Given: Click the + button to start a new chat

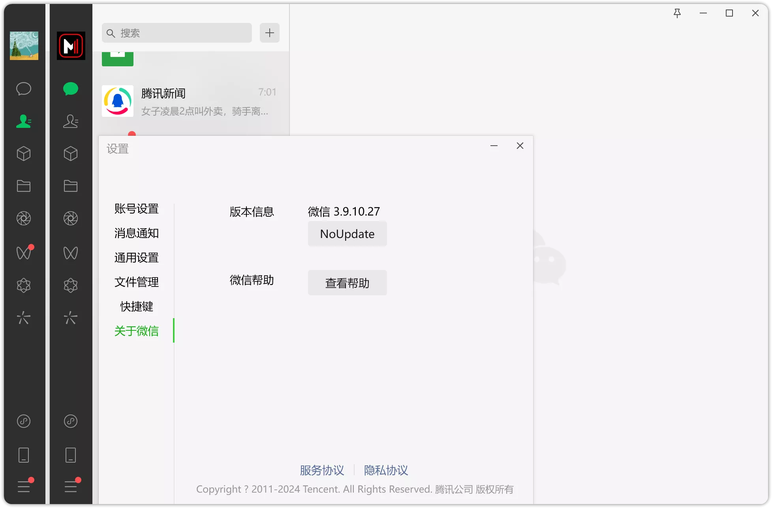Looking at the screenshot, I should coord(269,33).
